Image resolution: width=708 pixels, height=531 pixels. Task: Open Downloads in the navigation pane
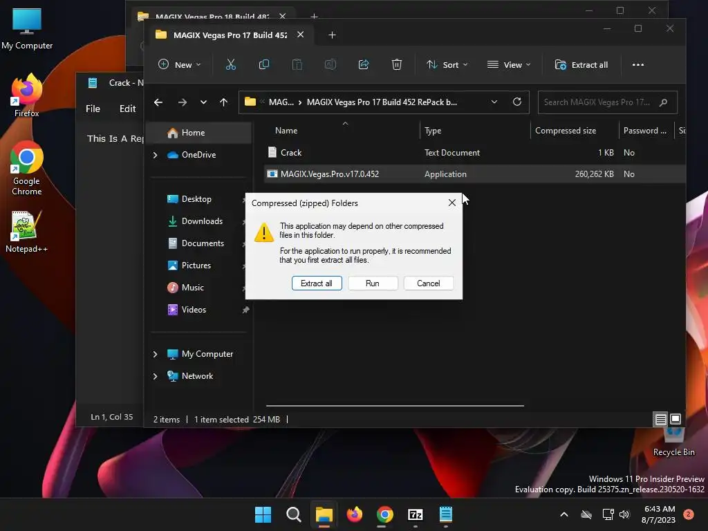(x=201, y=221)
